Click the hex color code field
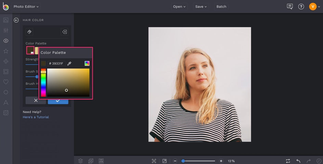The height and width of the screenshot is (164, 323). [57, 63]
